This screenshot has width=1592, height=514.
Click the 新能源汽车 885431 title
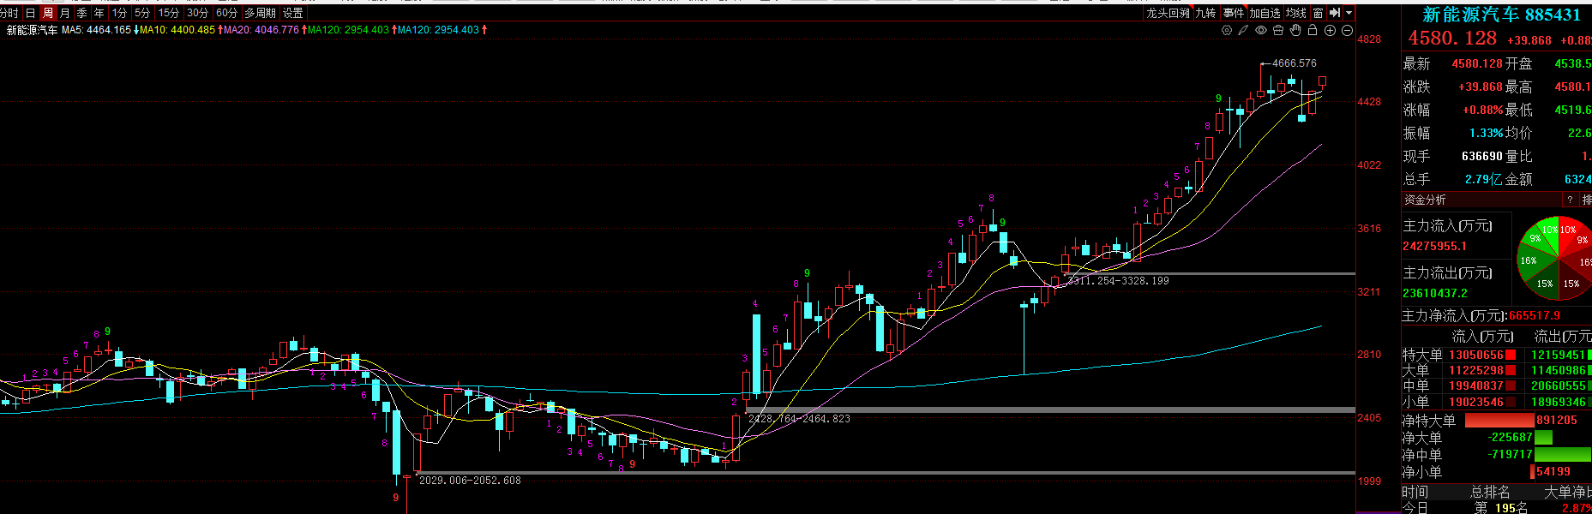[1501, 15]
